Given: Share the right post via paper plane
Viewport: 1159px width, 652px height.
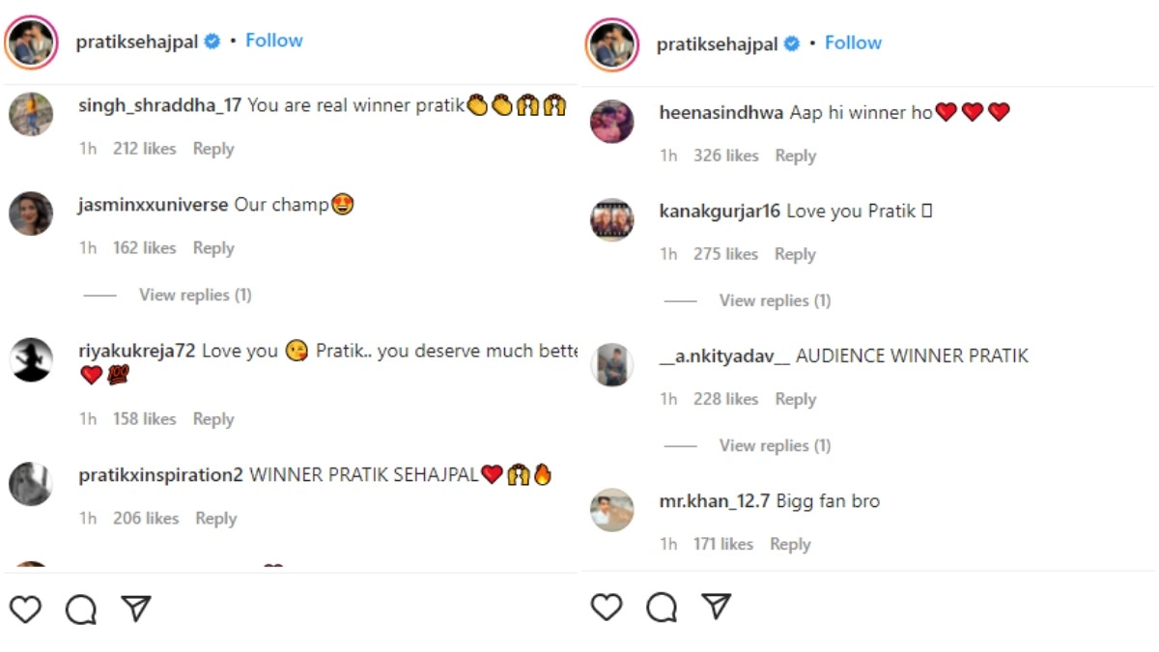Looking at the screenshot, I should click(x=716, y=606).
